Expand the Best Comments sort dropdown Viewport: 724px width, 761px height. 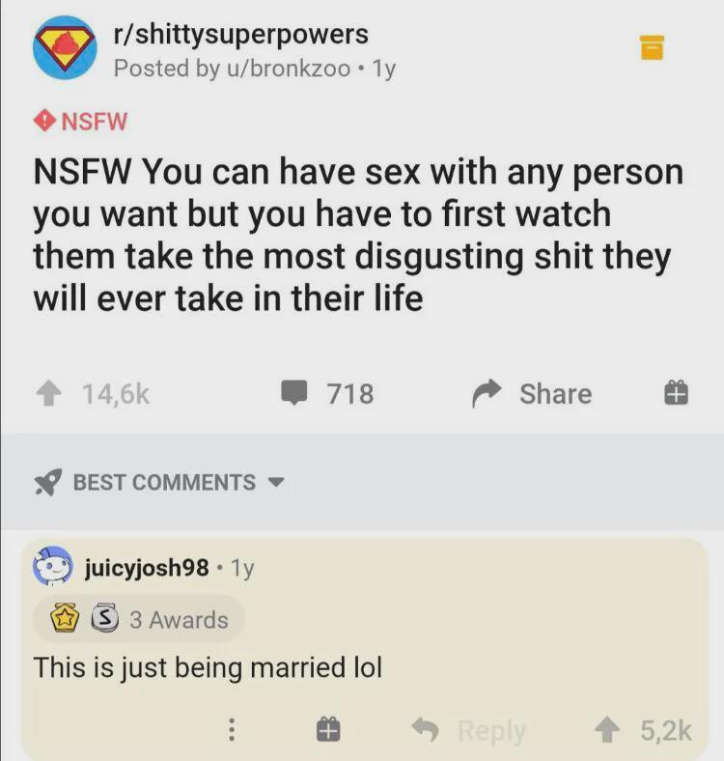click(x=276, y=483)
